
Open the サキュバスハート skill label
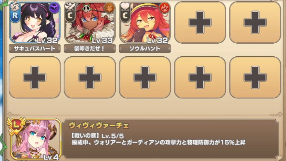(x=35, y=49)
